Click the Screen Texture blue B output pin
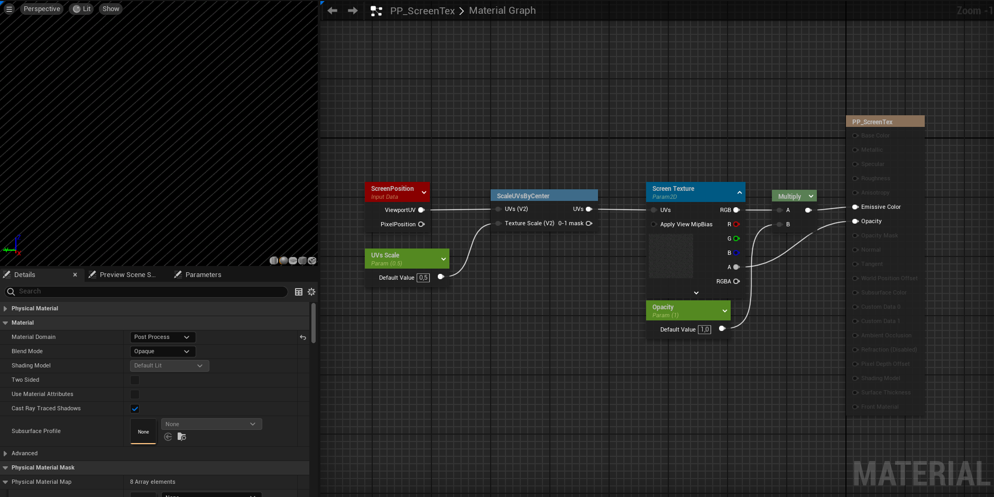 point(737,253)
